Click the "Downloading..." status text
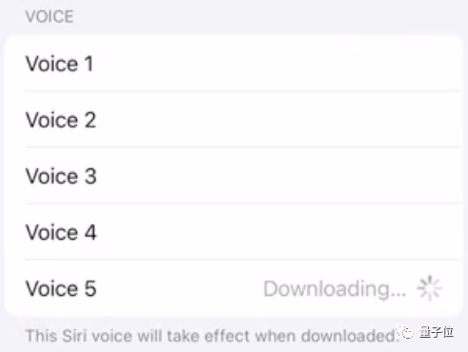The width and height of the screenshot is (468, 352). tap(335, 289)
